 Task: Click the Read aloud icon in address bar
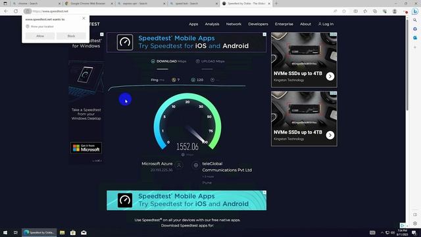(x=335, y=11)
